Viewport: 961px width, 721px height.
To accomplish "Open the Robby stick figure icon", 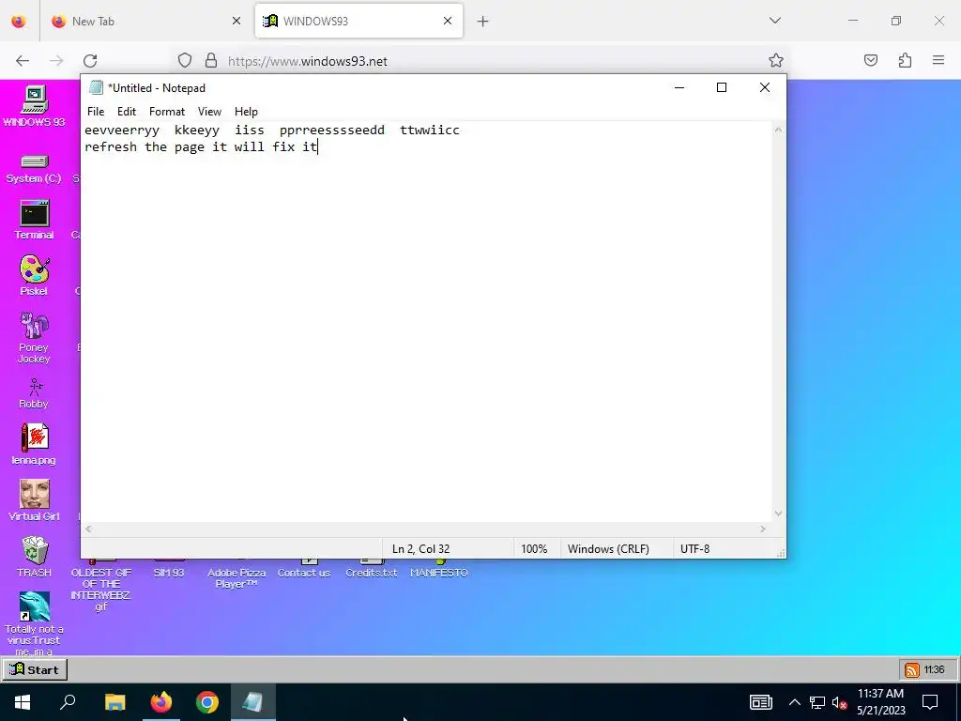I will point(35,393).
